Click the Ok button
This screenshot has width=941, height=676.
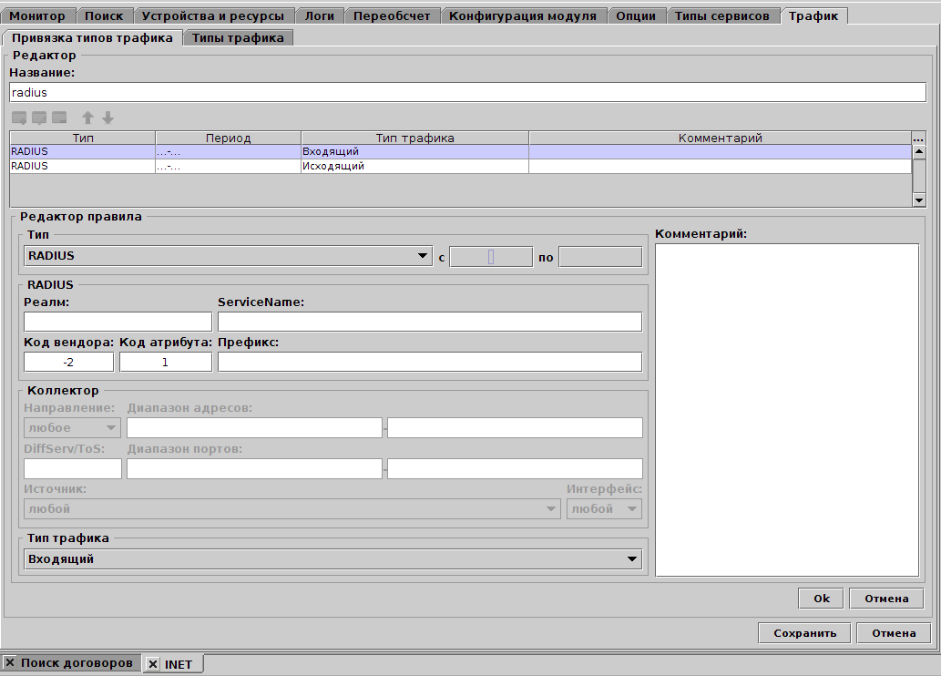click(x=820, y=599)
